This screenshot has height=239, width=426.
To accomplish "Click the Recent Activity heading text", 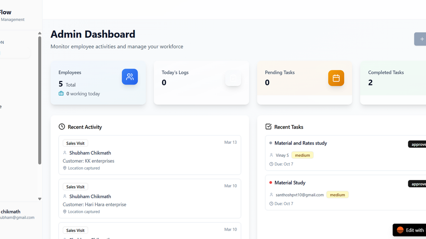I will (85, 127).
